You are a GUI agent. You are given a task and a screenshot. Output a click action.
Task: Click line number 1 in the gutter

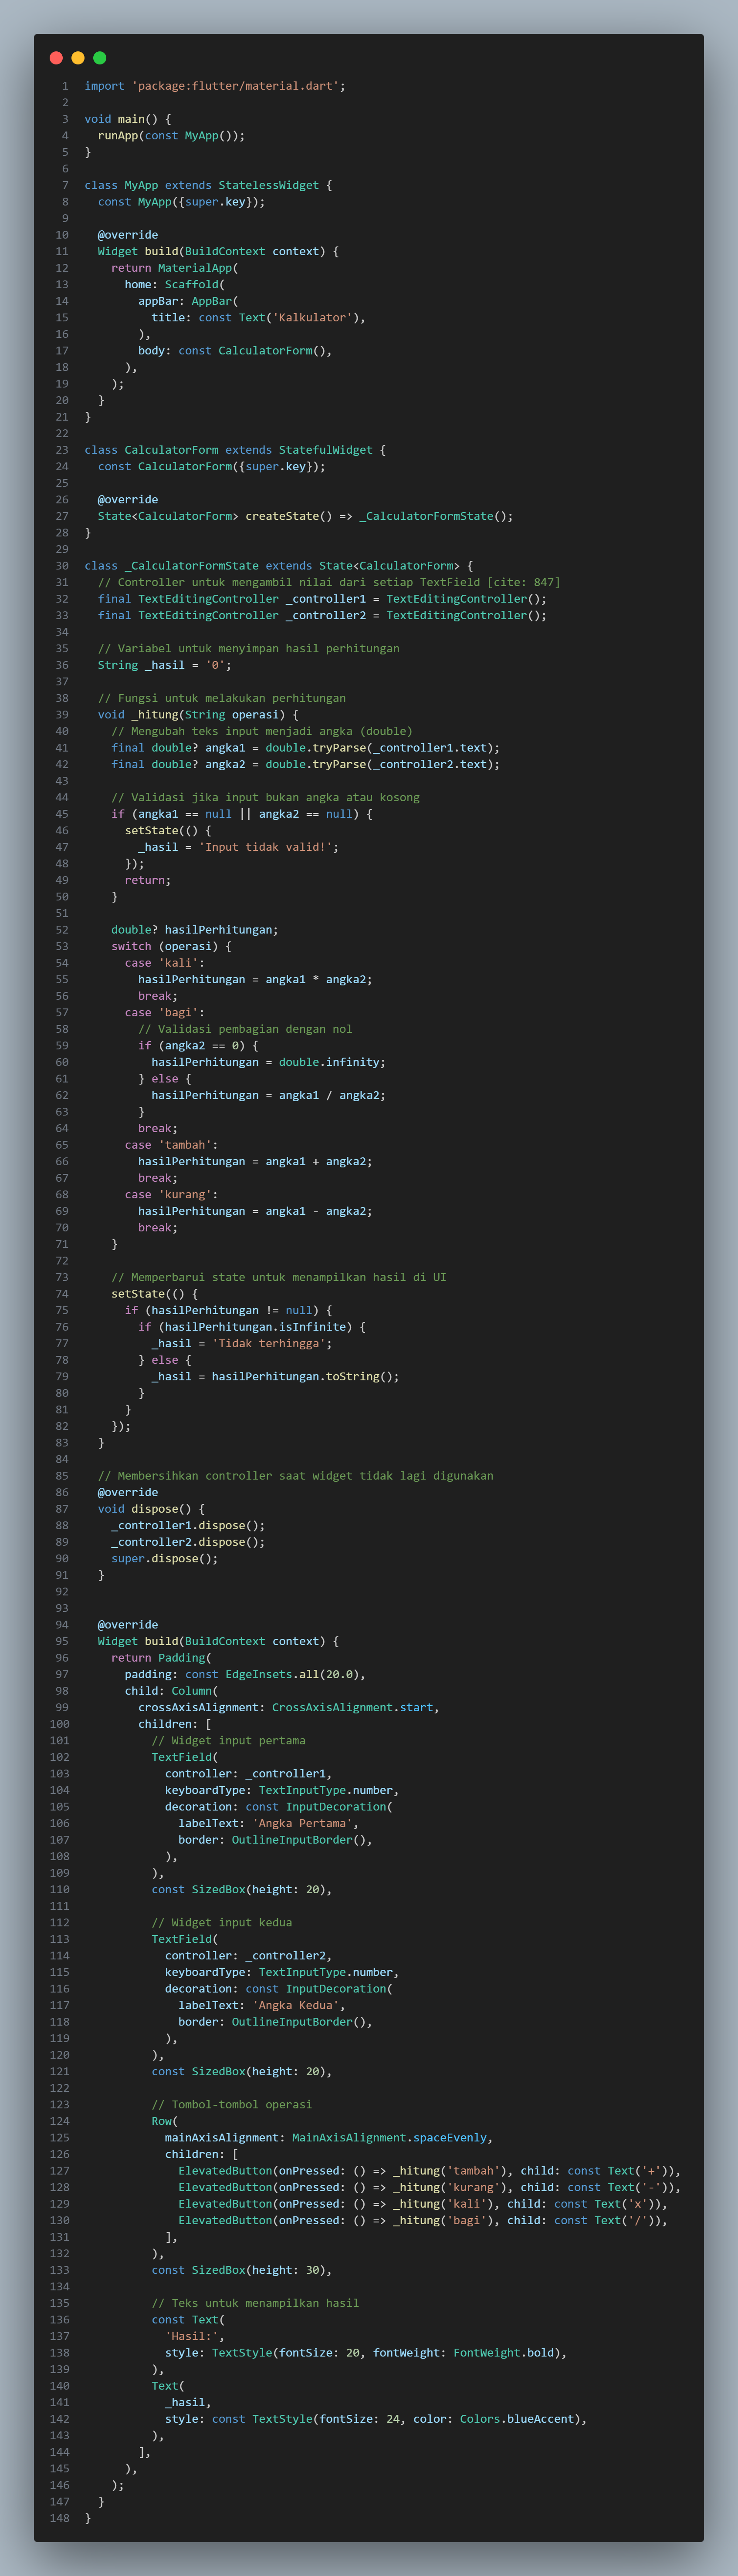[65, 86]
